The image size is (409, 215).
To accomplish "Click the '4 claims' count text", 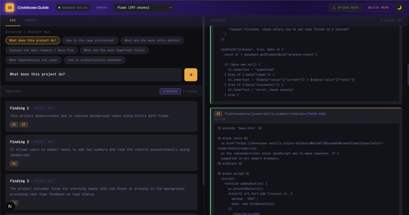I will 190,91.
